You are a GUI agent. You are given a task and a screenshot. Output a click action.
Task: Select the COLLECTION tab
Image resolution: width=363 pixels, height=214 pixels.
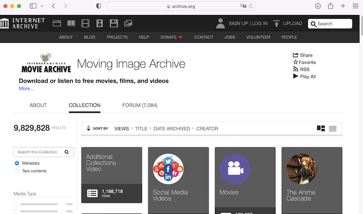click(x=84, y=105)
